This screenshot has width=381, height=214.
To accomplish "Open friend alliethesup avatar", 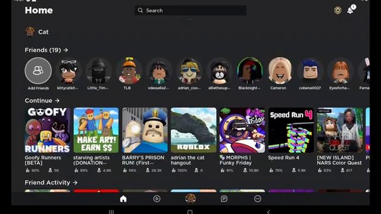I will click(x=220, y=71).
